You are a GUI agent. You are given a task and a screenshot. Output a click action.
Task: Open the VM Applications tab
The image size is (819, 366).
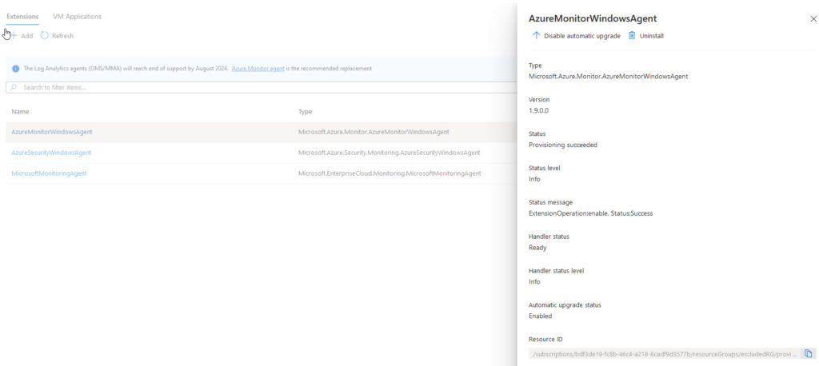click(x=78, y=17)
